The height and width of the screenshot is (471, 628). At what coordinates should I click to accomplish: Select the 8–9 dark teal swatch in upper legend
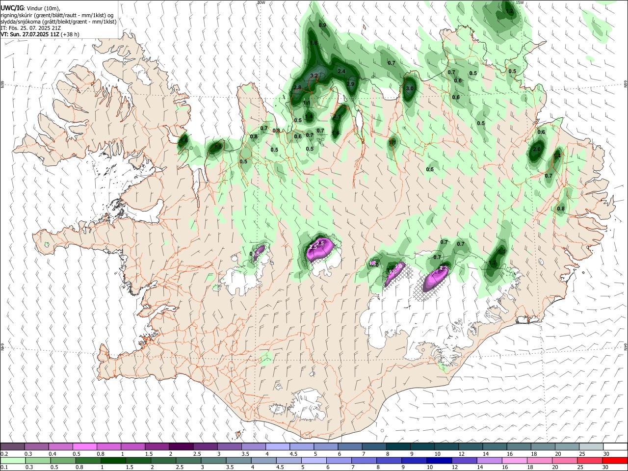click(398, 446)
